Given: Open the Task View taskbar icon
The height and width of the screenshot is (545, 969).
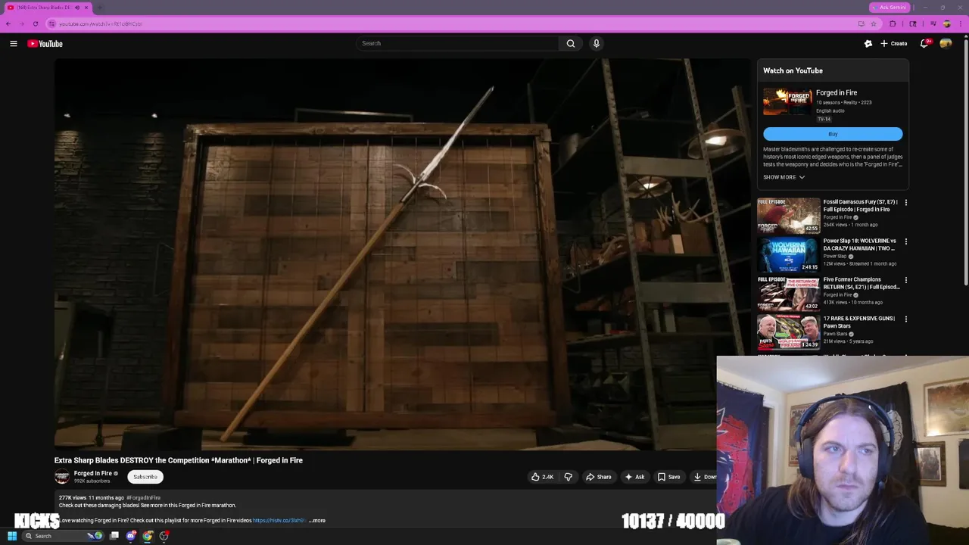Looking at the screenshot, I should [114, 536].
